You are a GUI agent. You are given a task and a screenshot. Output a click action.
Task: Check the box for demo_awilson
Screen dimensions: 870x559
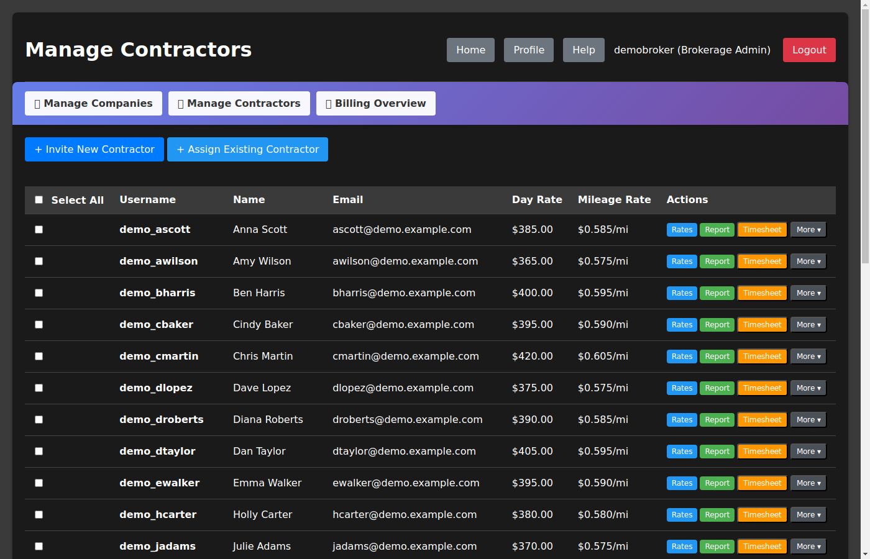point(39,261)
